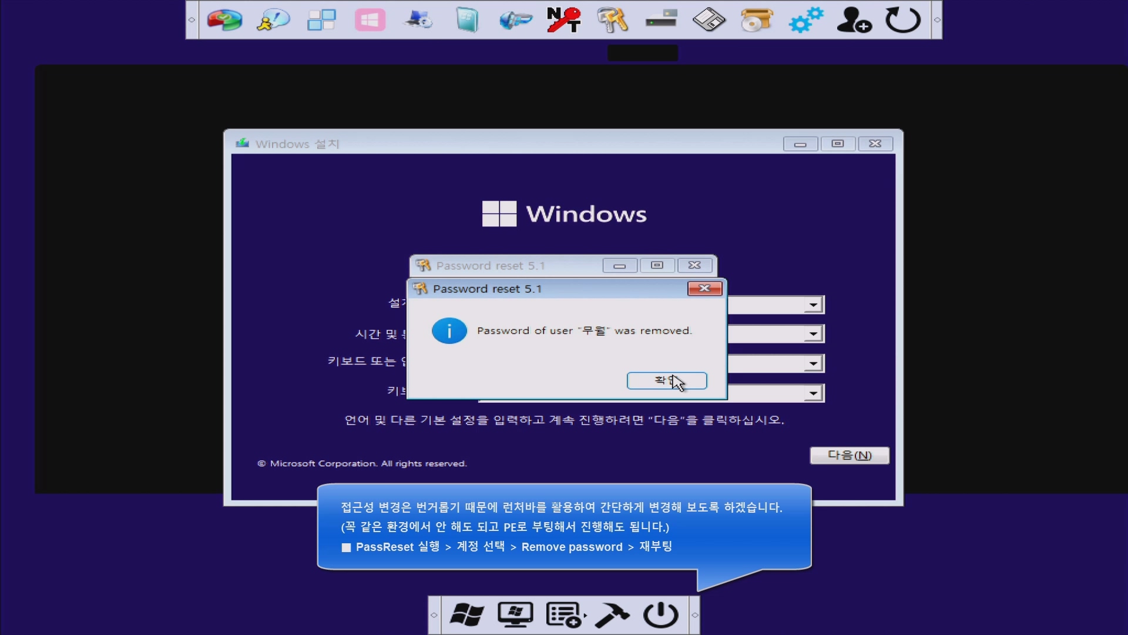Launch the partition pie-chart disk tool
1128x635 pixels.
click(x=224, y=20)
